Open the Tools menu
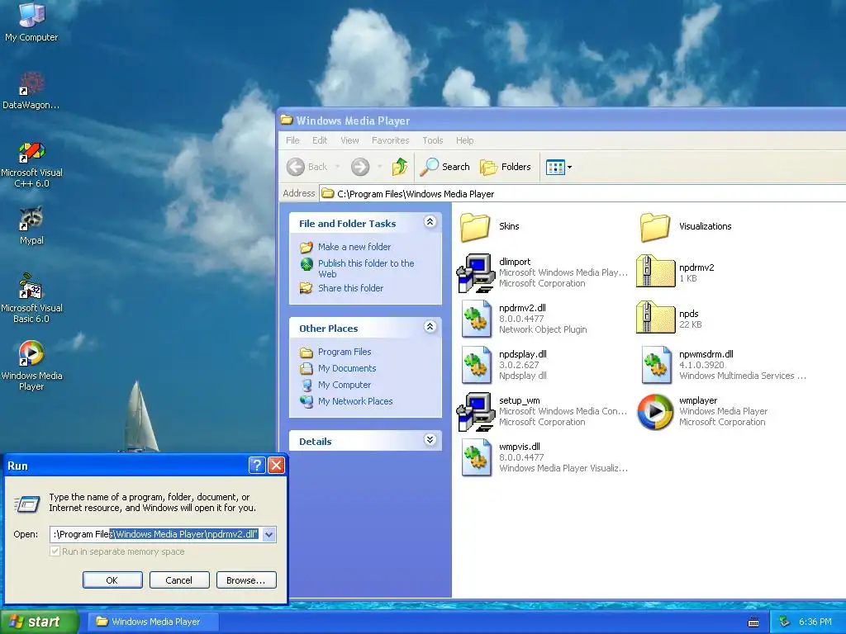This screenshot has height=634, width=846. pyautogui.click(x=433, y=140)
